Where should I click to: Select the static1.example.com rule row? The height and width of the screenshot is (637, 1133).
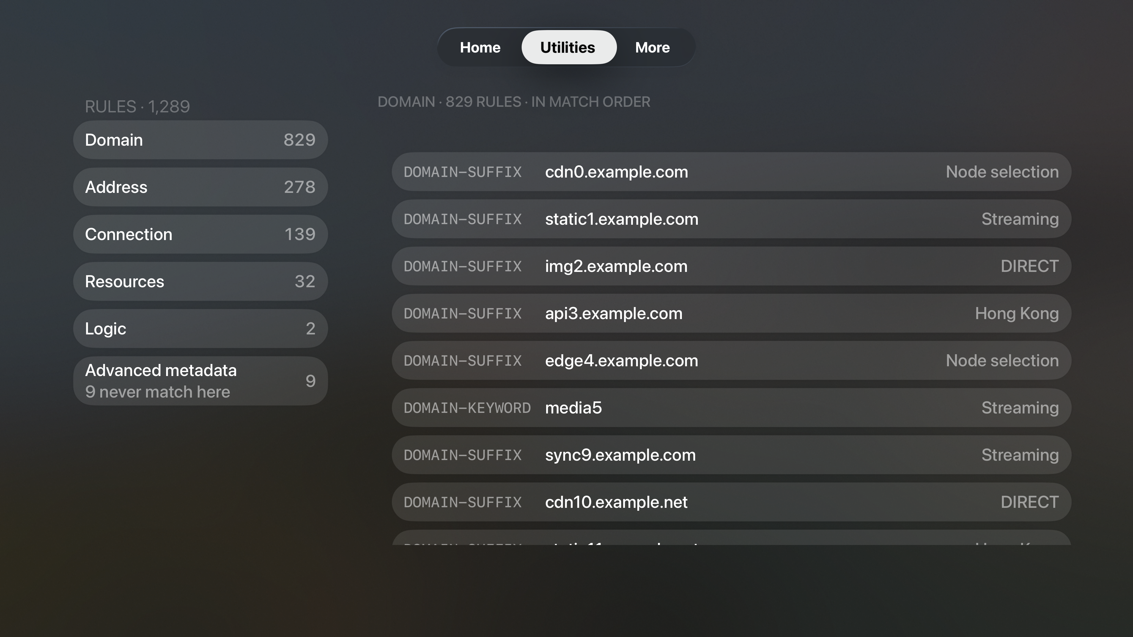731,219
